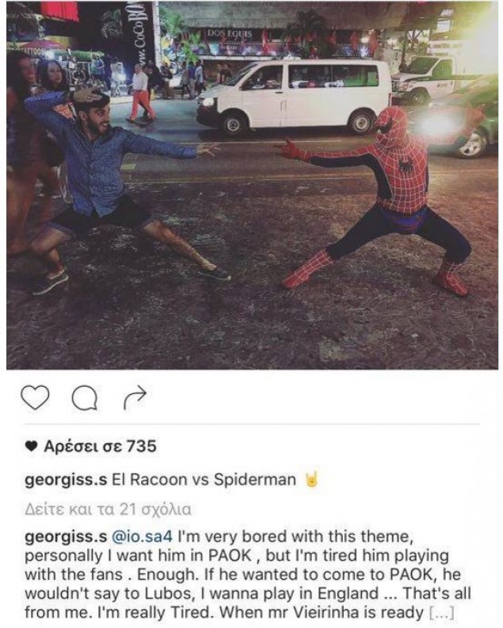Image resolution: width=503 pixels, height=628 pixels.
Task: Click the divider line under action icons
Action: 252,423
